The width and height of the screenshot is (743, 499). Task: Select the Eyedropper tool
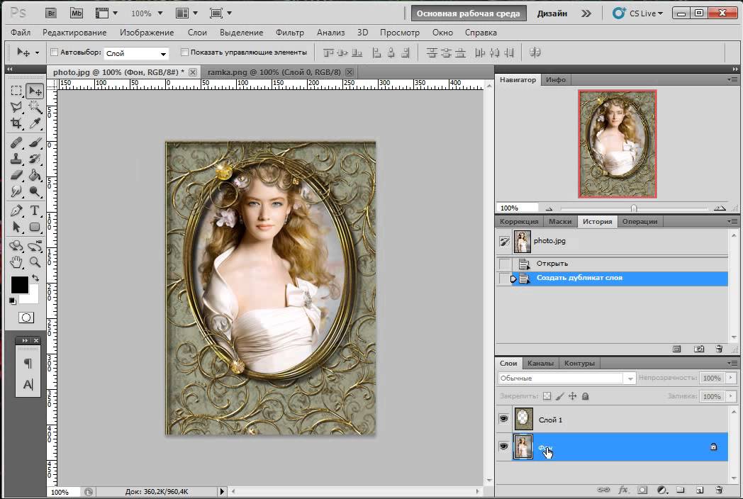pos(35,123)
